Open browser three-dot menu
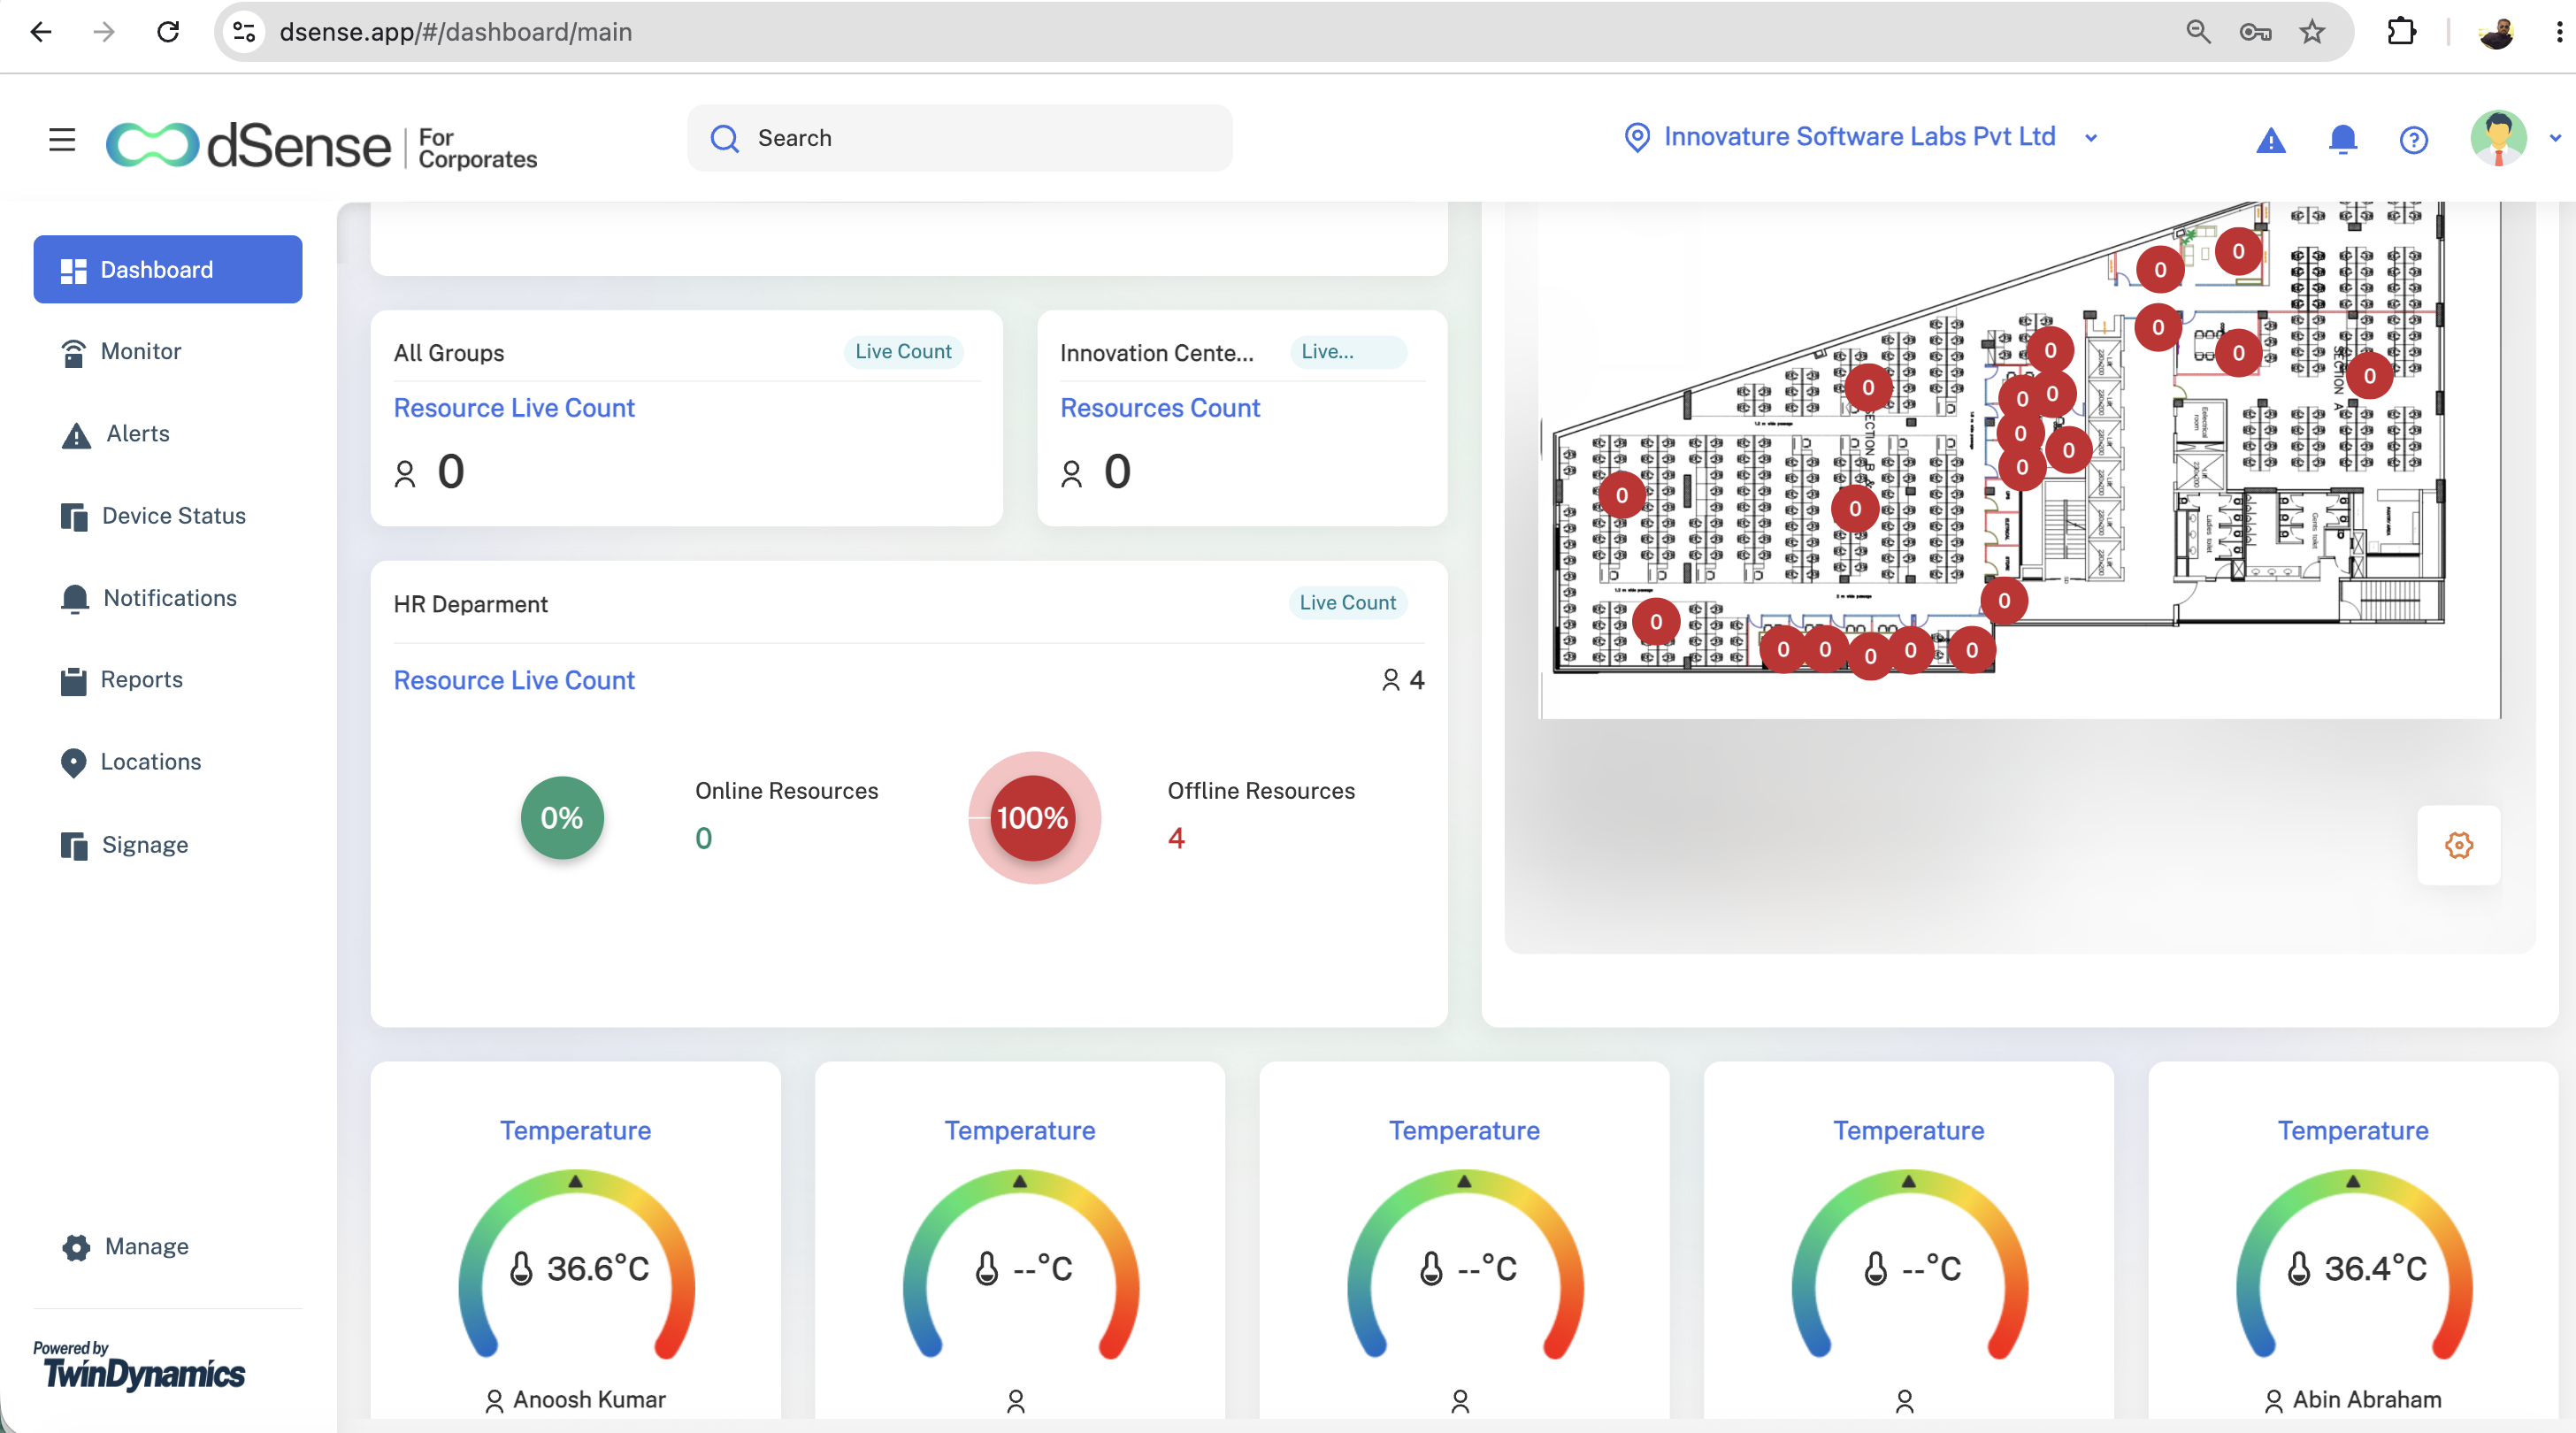 click(2559, 32)
